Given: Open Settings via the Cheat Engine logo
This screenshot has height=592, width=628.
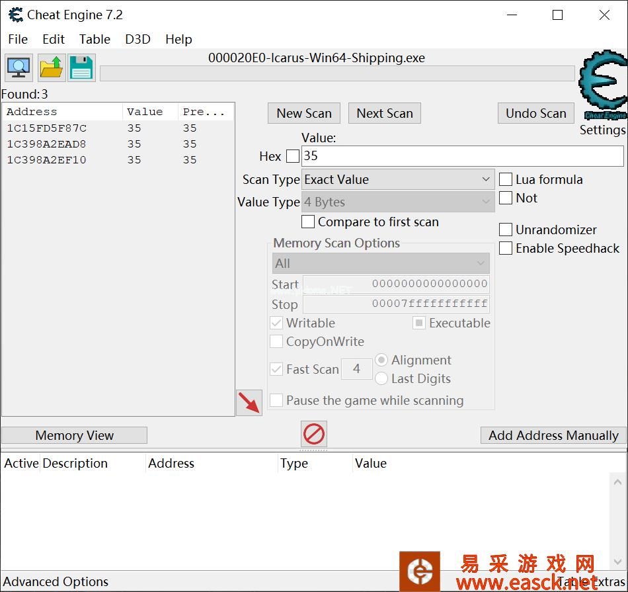Looking at the screenshot, I should click(x=603, y=85).
